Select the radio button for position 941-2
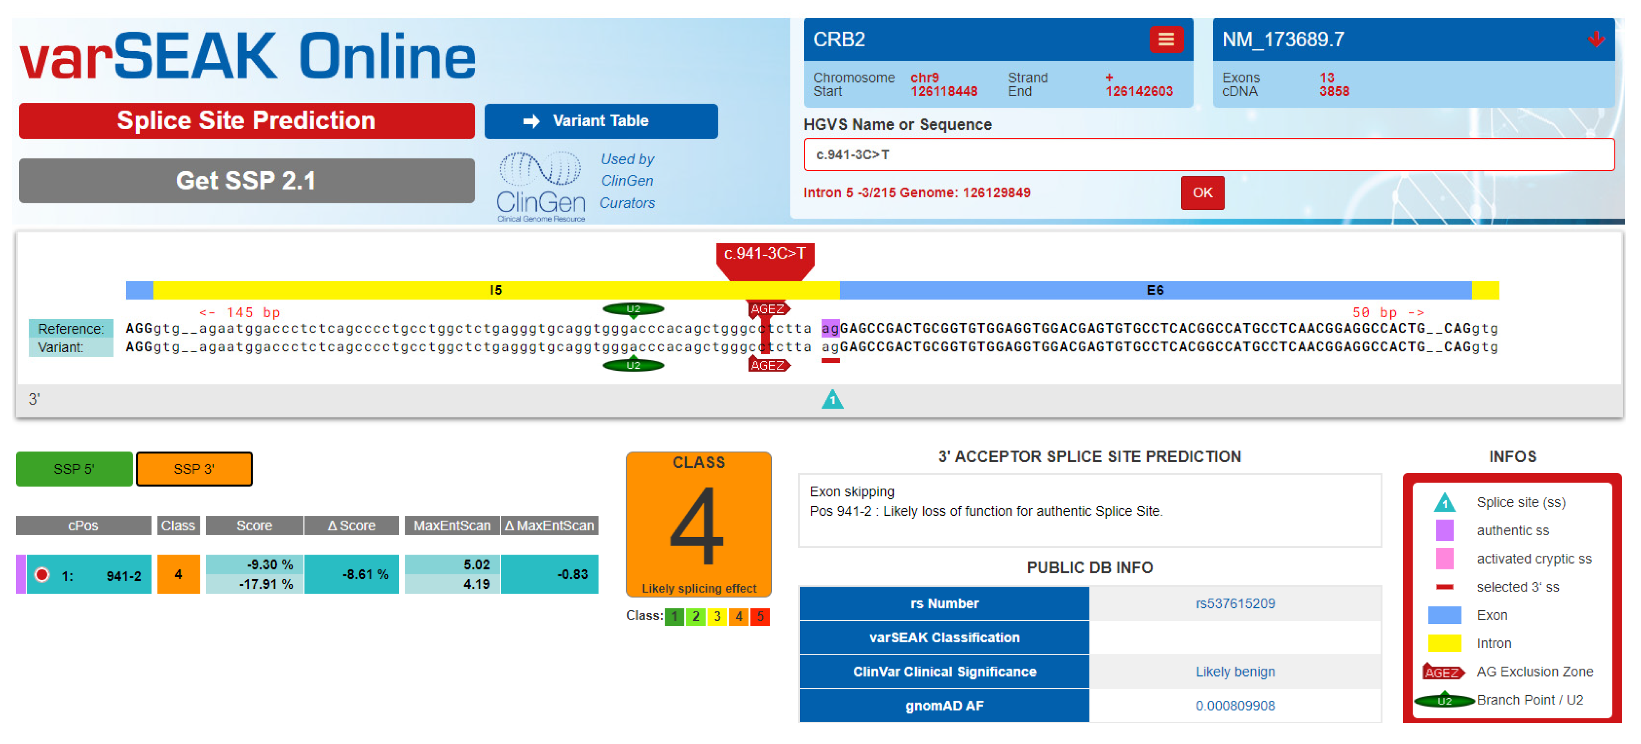1641x744 pixels. coord(42,574)
